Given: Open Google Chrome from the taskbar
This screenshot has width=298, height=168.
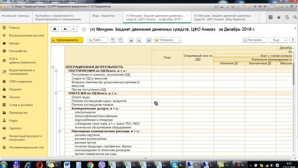Looking at the screenshot, I should pos(90,165).
